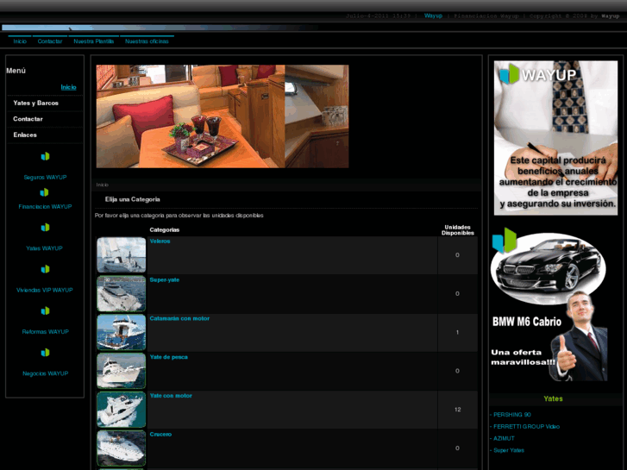The image size is (627, 470).
Task: Select Contactar in the side menu
Action: [28, 119]
